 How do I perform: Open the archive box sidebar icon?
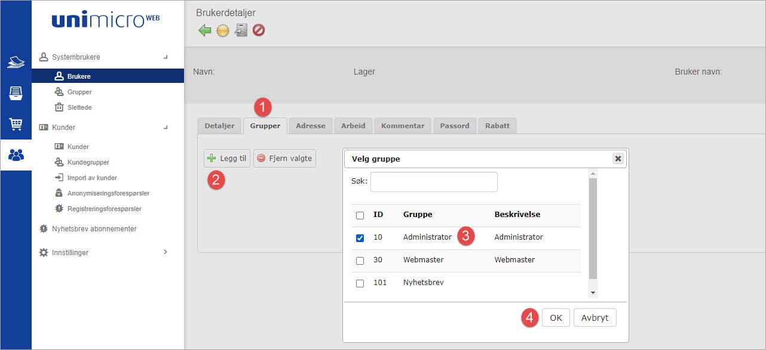coord(16,93)
